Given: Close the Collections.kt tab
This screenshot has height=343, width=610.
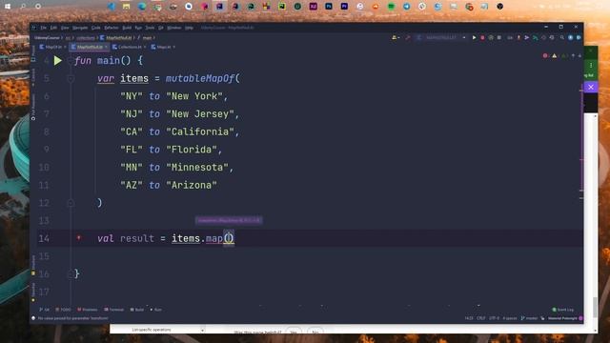Looking at the screenshot, I should pyautogui.click(x=145, y=47).
